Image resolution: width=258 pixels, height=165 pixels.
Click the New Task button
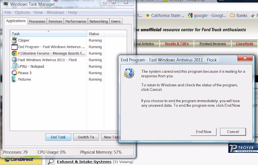coord(110,137)
